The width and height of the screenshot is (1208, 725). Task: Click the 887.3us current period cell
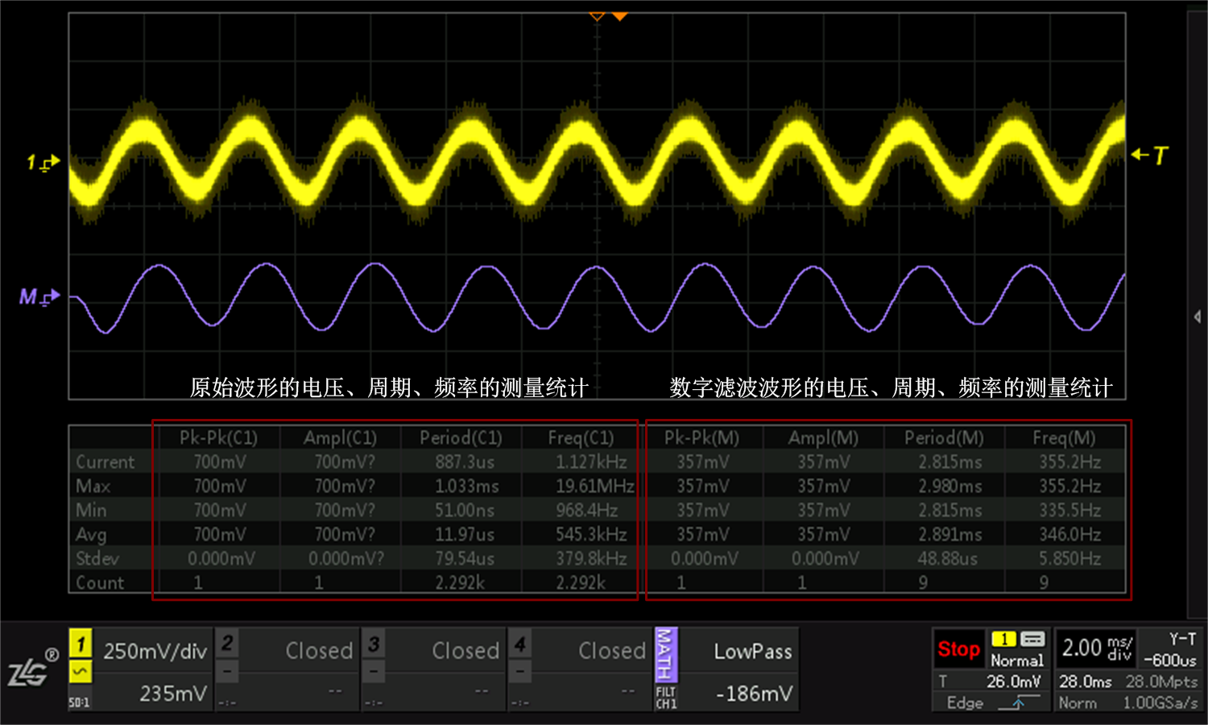pyautogui.click(x=465, y=462)
